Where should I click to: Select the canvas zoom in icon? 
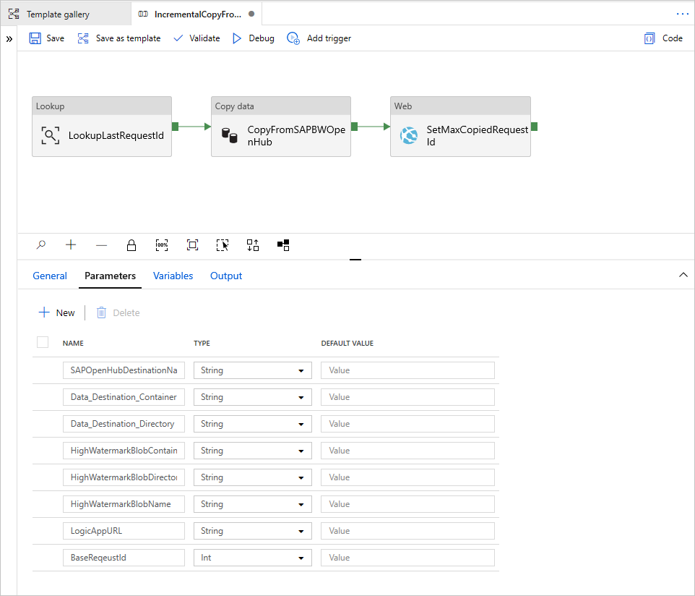[71, 244]
